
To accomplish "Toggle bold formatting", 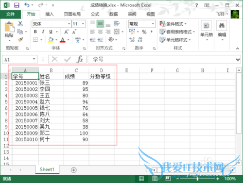I will [35, 32].
